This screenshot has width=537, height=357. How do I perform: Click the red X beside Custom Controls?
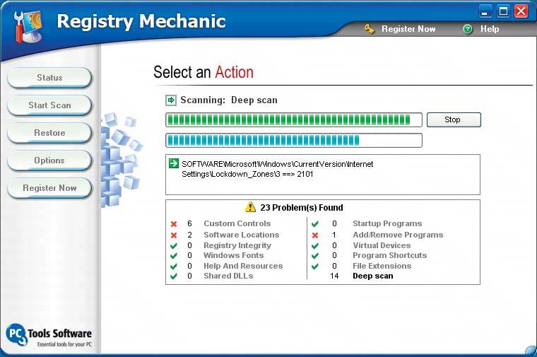coord(174,224)
